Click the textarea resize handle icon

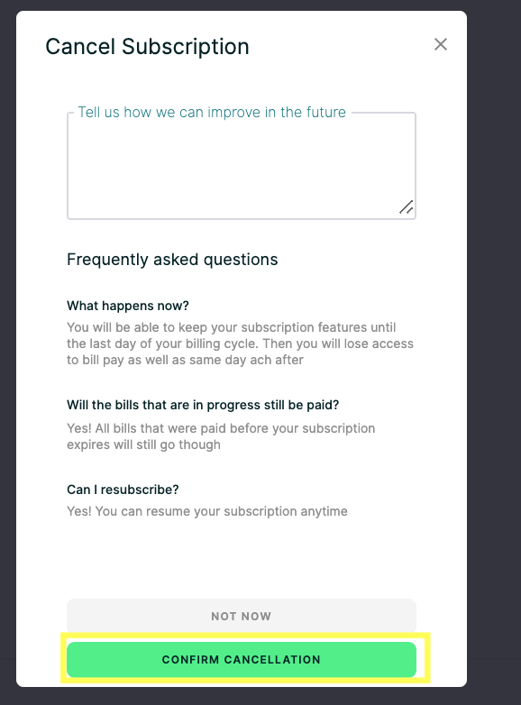tap(407, 206)
